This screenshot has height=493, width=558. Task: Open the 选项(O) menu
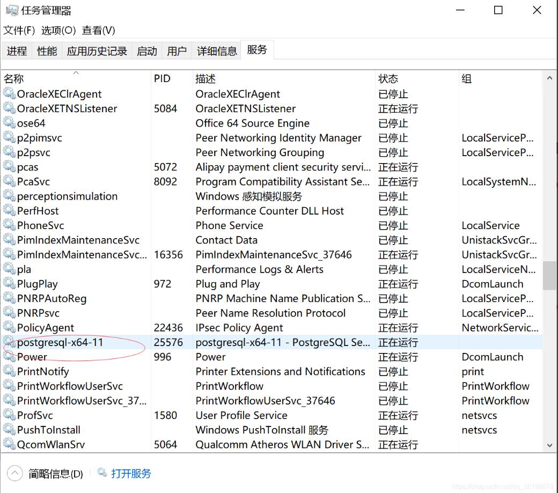click(58, 31)
